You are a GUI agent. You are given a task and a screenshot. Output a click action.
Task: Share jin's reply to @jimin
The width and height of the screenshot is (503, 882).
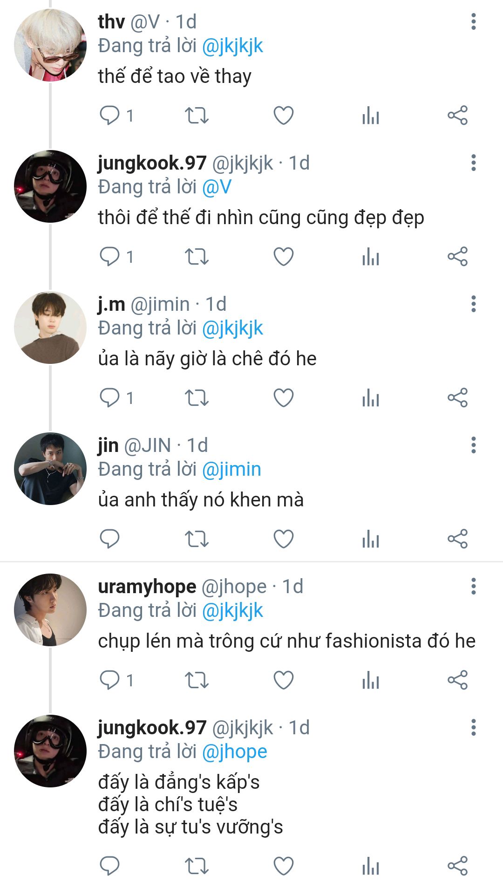[x=457, y=539]
